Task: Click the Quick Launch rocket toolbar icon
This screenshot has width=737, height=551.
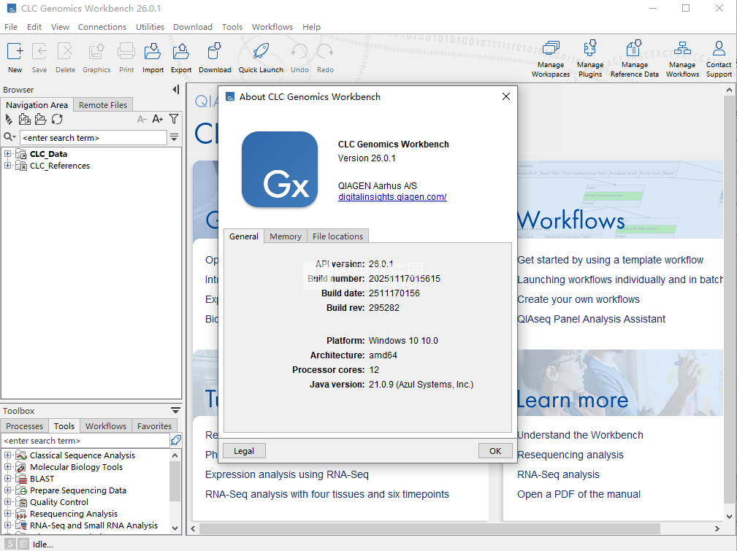Action: click(261, 52)
